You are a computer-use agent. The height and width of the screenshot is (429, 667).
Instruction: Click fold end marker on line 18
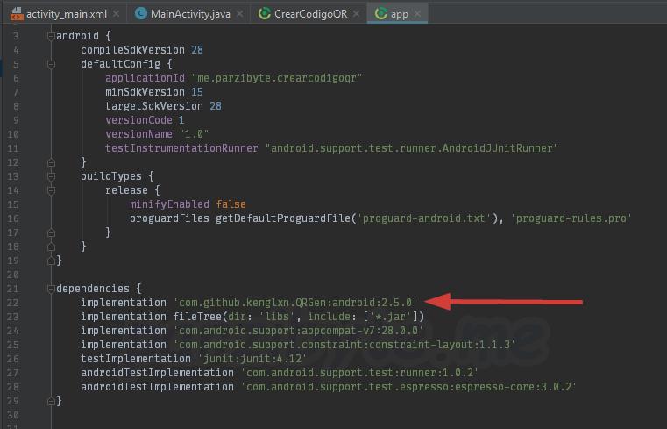coord(51,247)
